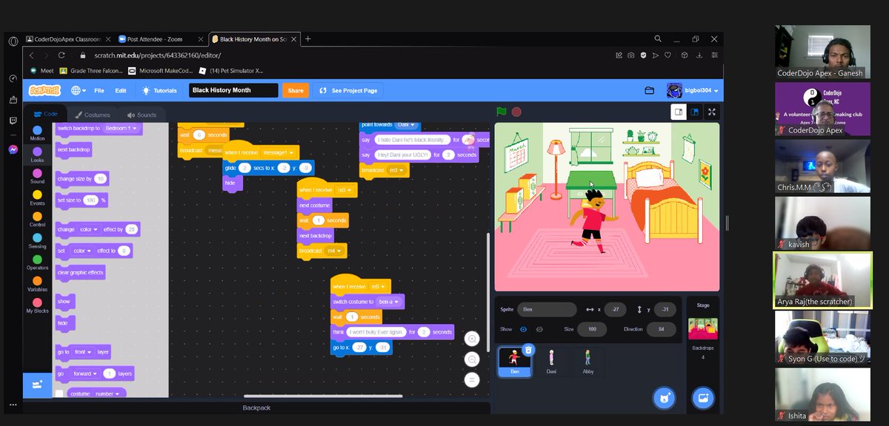Switch to large stage layout
Viewport: 889px width, 426px height.
694,112
